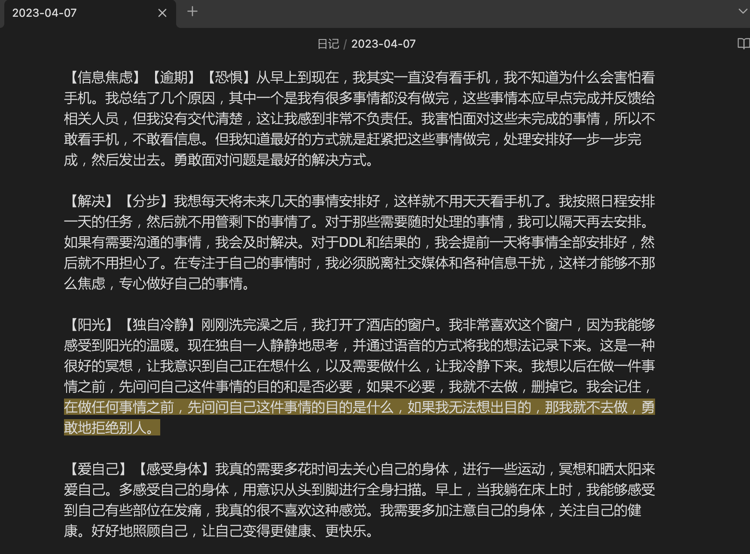Click the 【恐惧】 tag text
This screenshot has height=554, width=750.
229,77
